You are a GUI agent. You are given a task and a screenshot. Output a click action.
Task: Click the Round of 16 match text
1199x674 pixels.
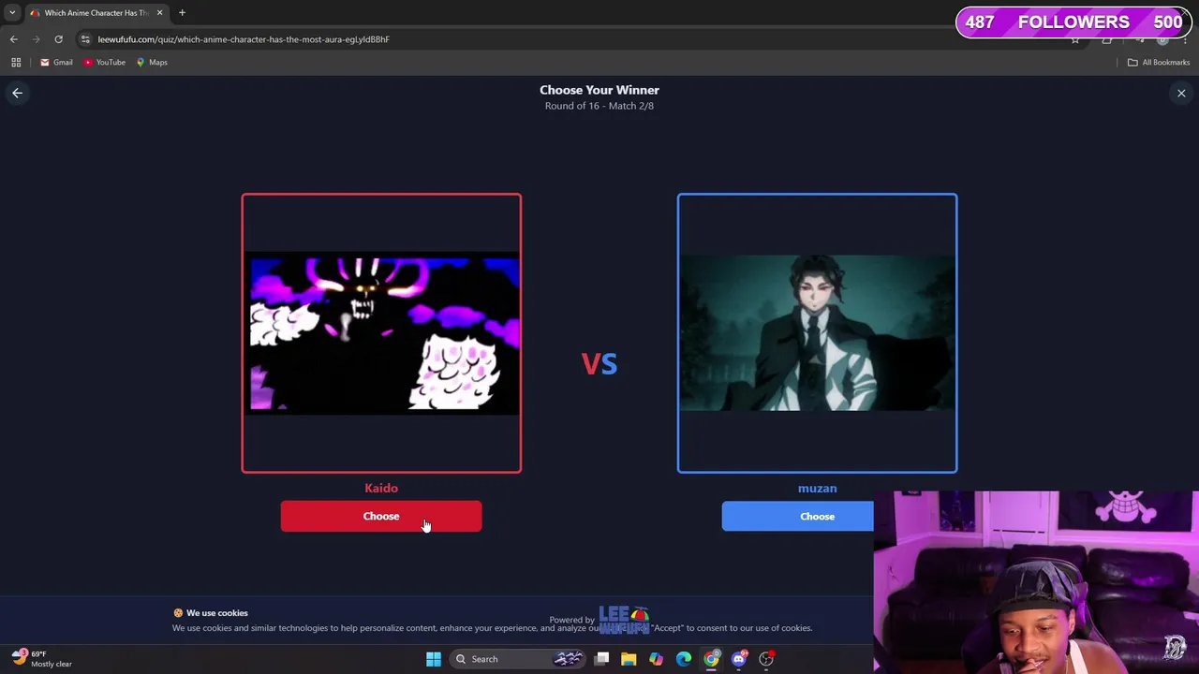point(599,106)
